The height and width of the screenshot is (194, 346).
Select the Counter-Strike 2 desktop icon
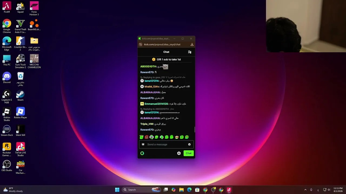(x=20, y=44)
